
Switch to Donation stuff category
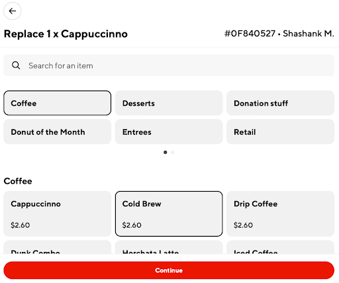point(280,103)
